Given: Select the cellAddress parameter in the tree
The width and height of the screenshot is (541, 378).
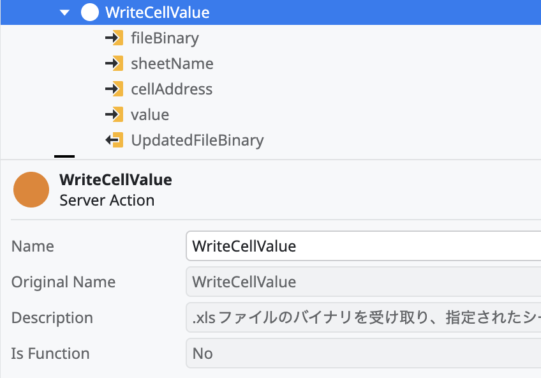Looking at the screenshot, I should pos(172,89).
